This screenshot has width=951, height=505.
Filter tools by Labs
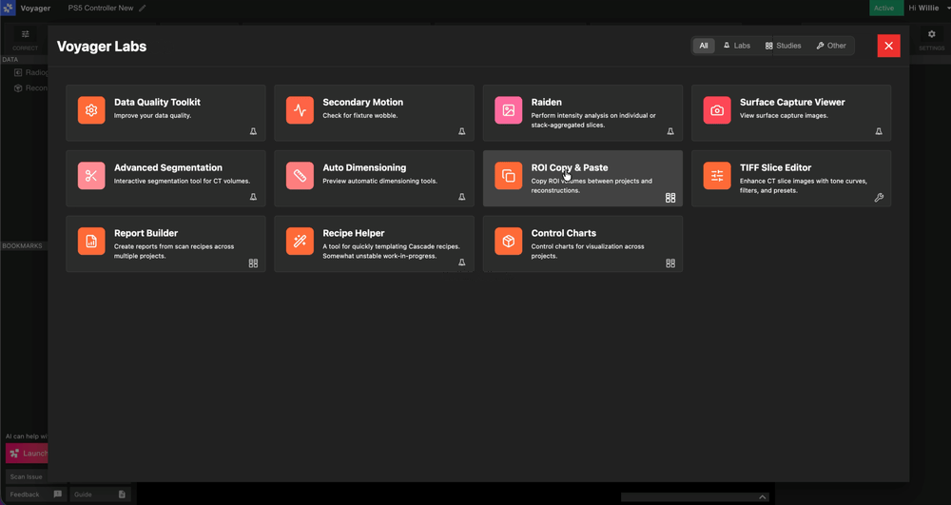(736, 46)
